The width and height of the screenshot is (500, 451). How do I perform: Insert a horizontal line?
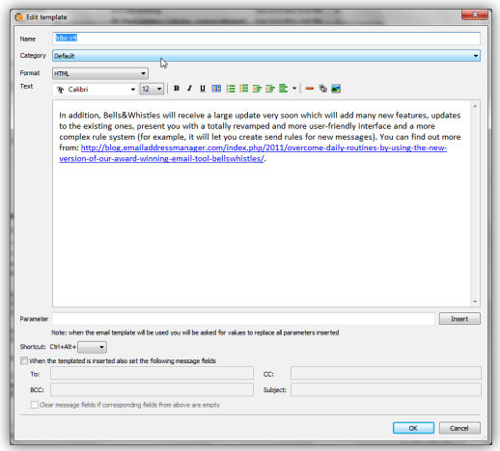[x=310, y=89]
